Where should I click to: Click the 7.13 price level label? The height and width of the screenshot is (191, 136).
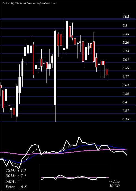click(x=126, y=51)
